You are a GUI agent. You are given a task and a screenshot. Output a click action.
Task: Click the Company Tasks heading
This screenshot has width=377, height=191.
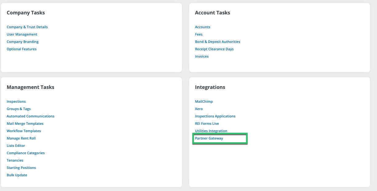click(26, 13)
